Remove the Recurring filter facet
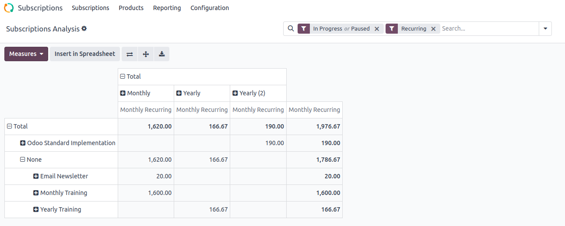 433,29
